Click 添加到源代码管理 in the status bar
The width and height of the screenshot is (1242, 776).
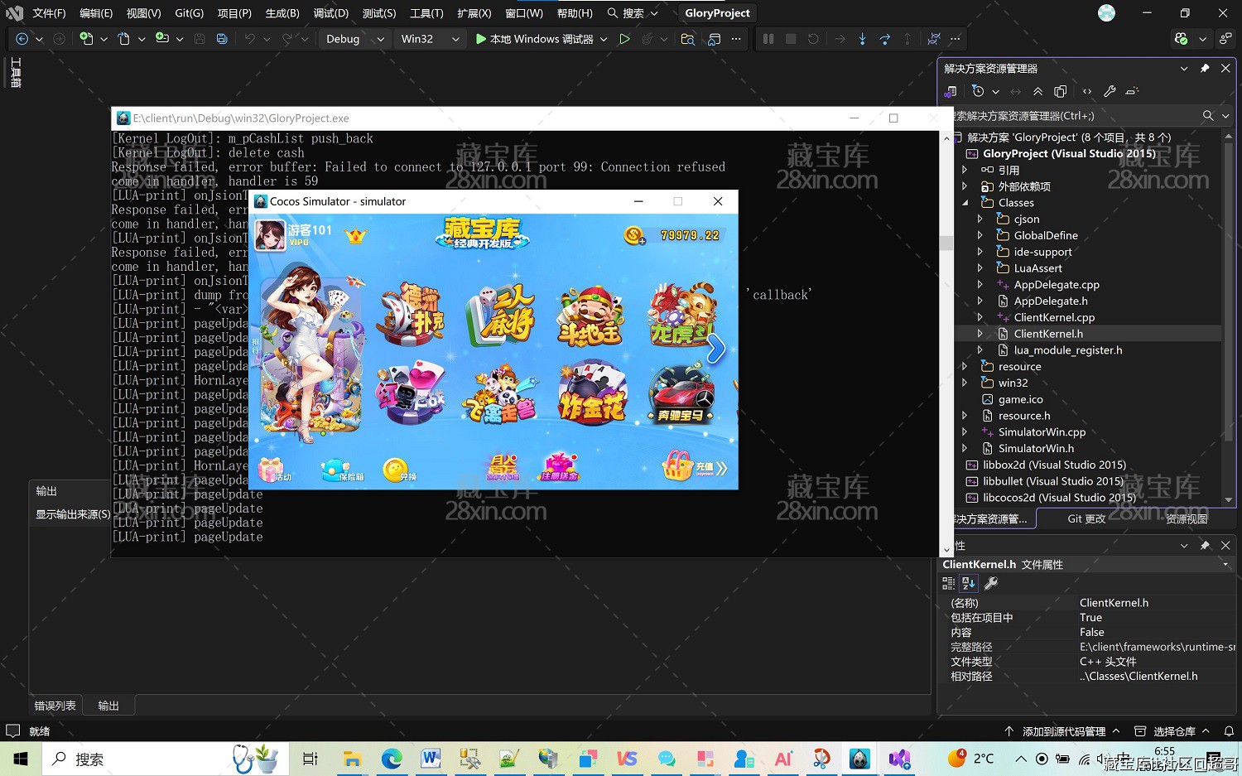1063,731
